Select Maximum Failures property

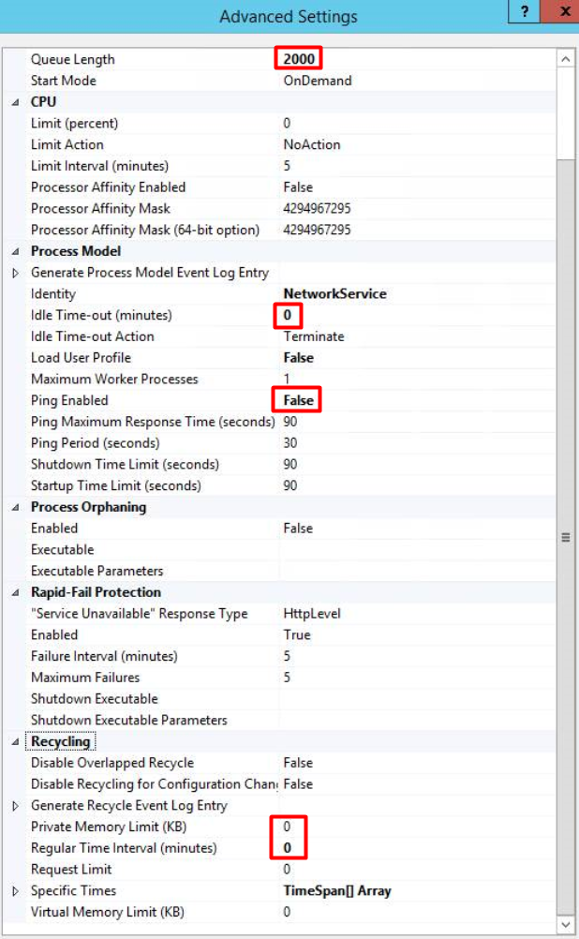point(85,678)
